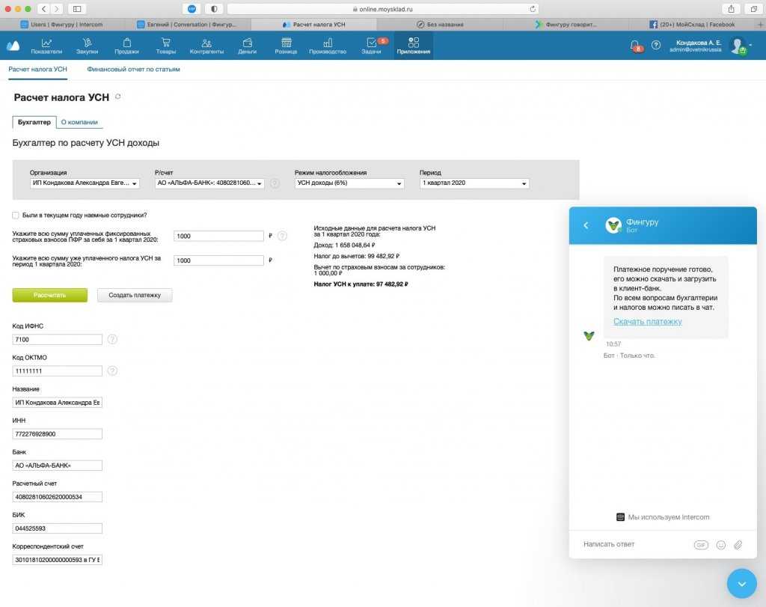The width and height of the screenshot is (766, 607).
Task: Open the Режим налогообложения dropdown
Action: pyautogui.click(x=349, y=183)
